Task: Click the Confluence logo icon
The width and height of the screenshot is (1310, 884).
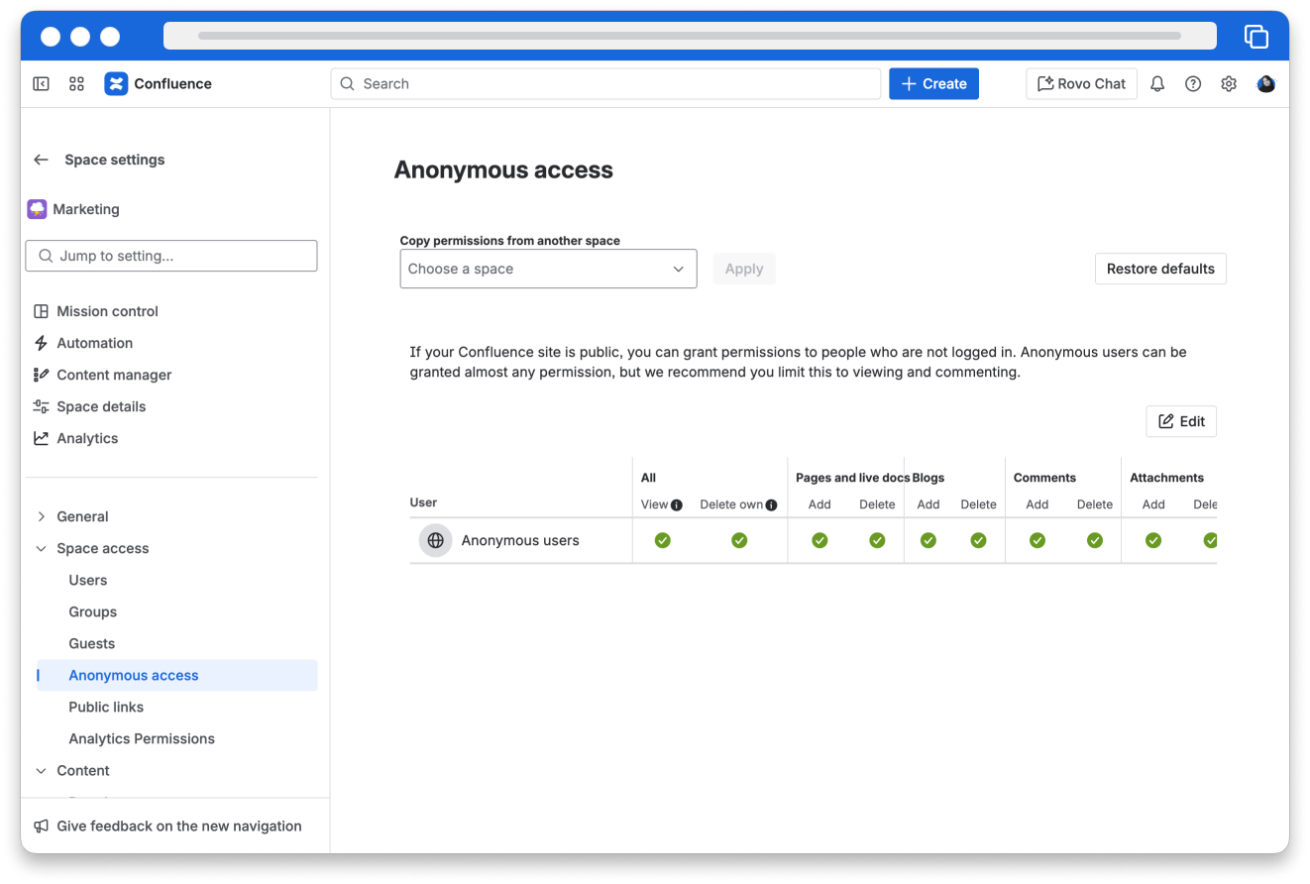Action: pos(116,84)
